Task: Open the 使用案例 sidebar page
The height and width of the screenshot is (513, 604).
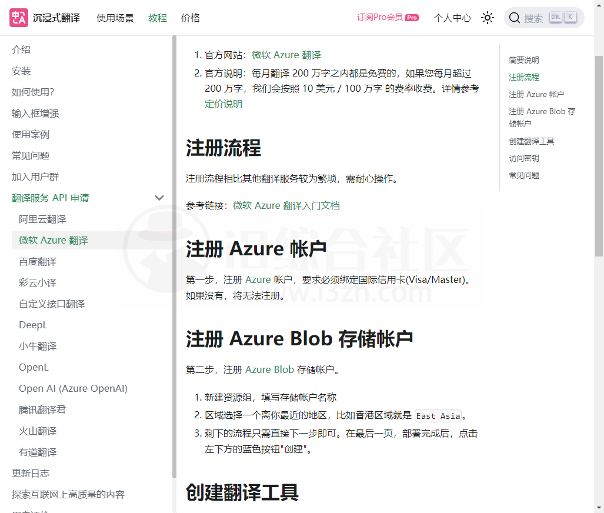Action: [x=31, y=135]
